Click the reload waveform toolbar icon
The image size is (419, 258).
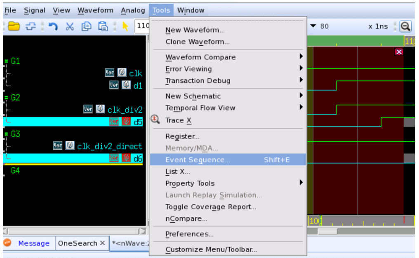click(31, 26)
